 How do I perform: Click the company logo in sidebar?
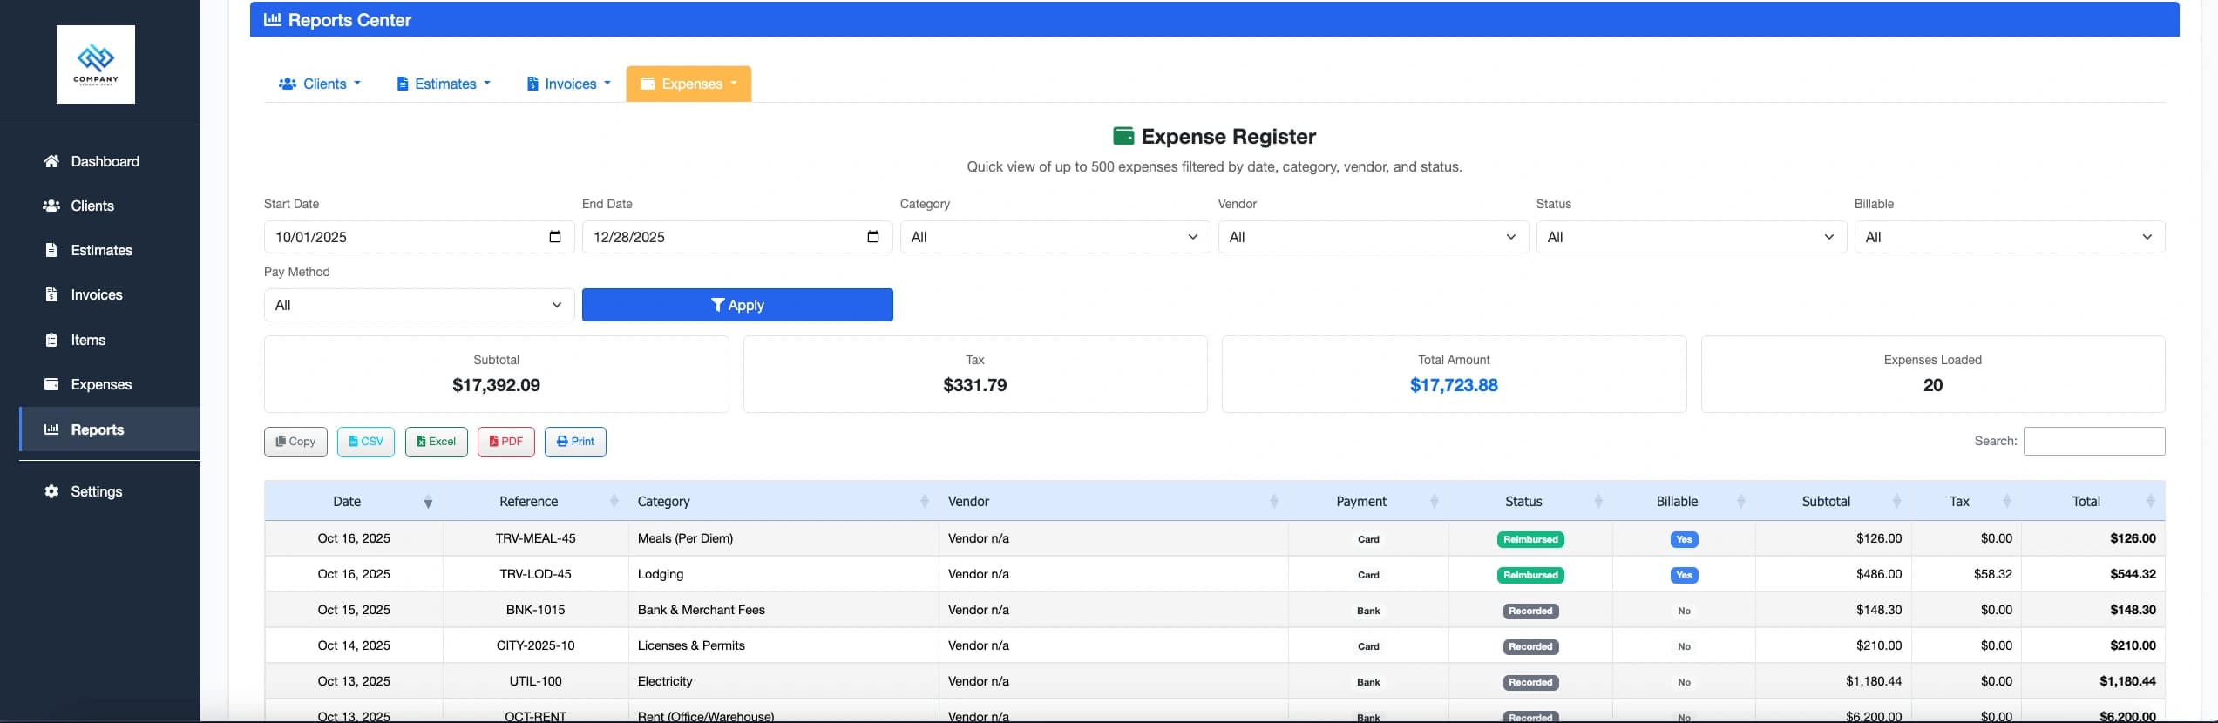(x=96, y=64)
